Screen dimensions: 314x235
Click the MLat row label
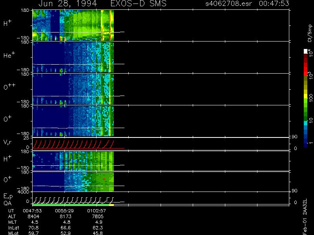click(x=13, y=233)
